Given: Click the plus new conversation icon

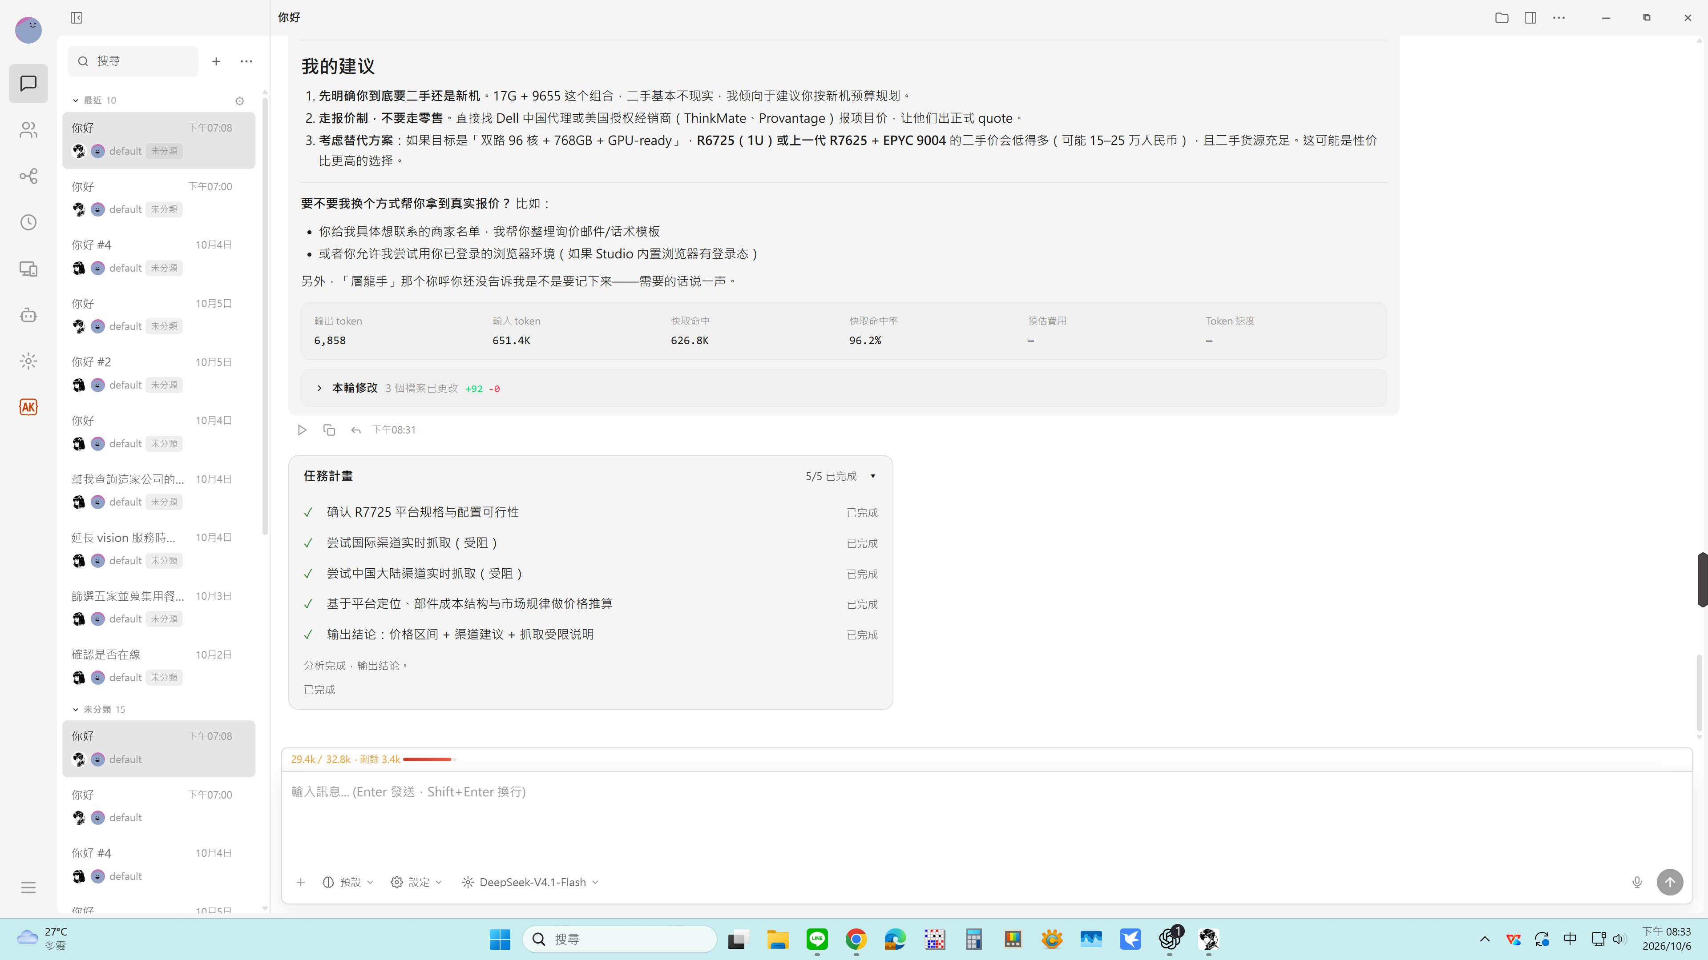Looking at the screenshot, I should pos(216,61).
